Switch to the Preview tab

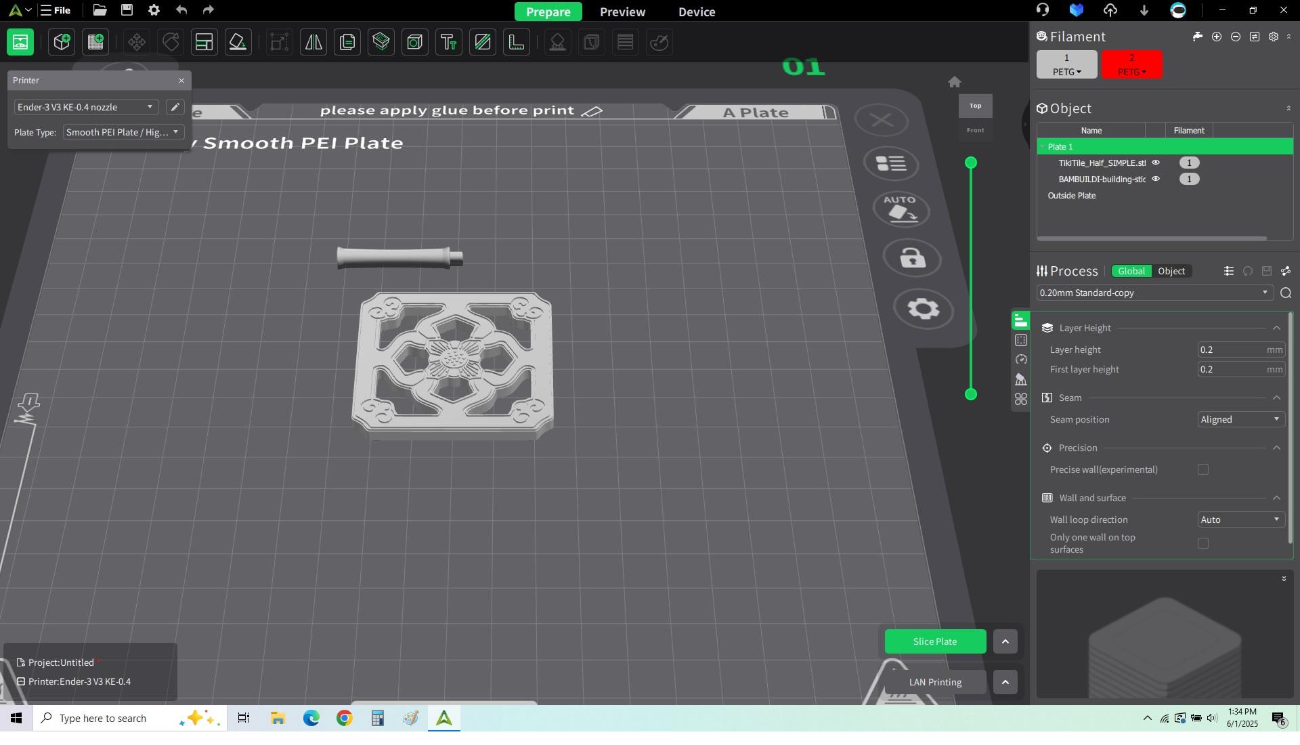[x=622, y=12]
